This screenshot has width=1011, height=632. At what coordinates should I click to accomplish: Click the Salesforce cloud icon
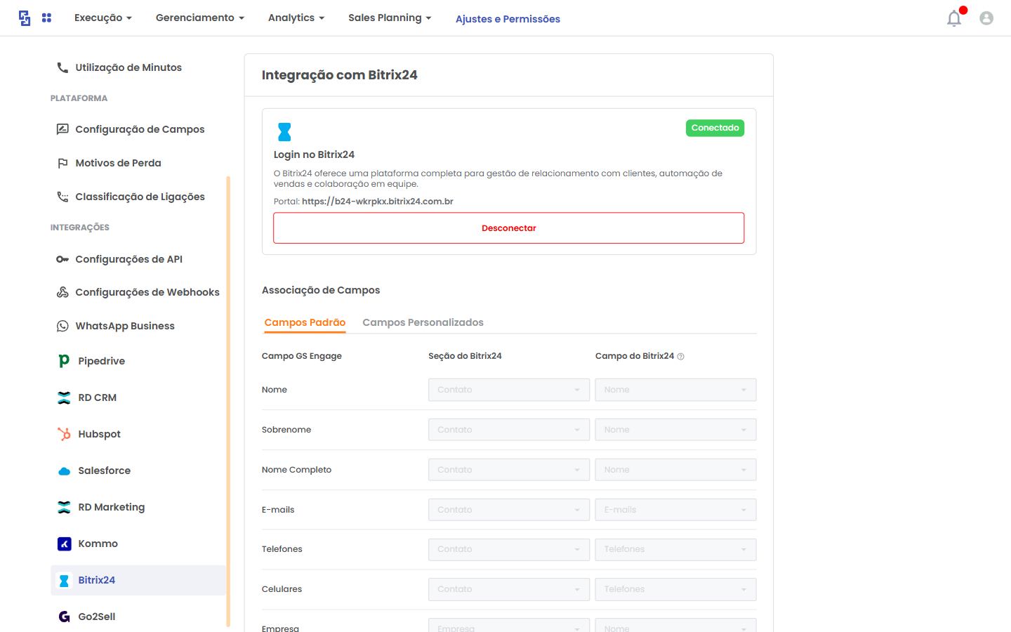tap(64, 471)
